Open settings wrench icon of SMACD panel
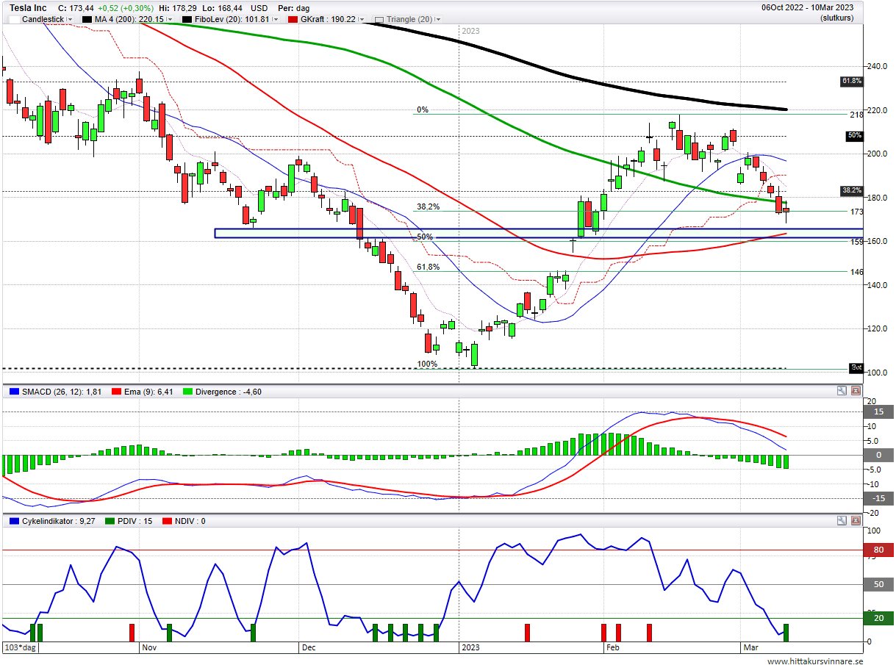The image size is (896, 665). pyautogui.click(x=842, y=391)
